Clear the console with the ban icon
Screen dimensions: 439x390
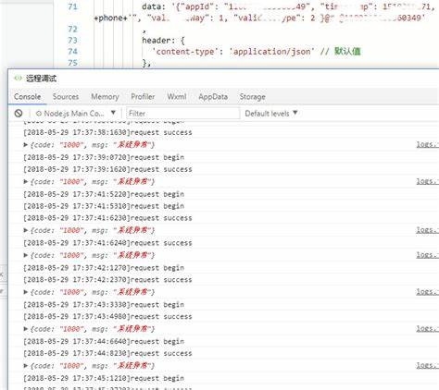coord(19,114)
